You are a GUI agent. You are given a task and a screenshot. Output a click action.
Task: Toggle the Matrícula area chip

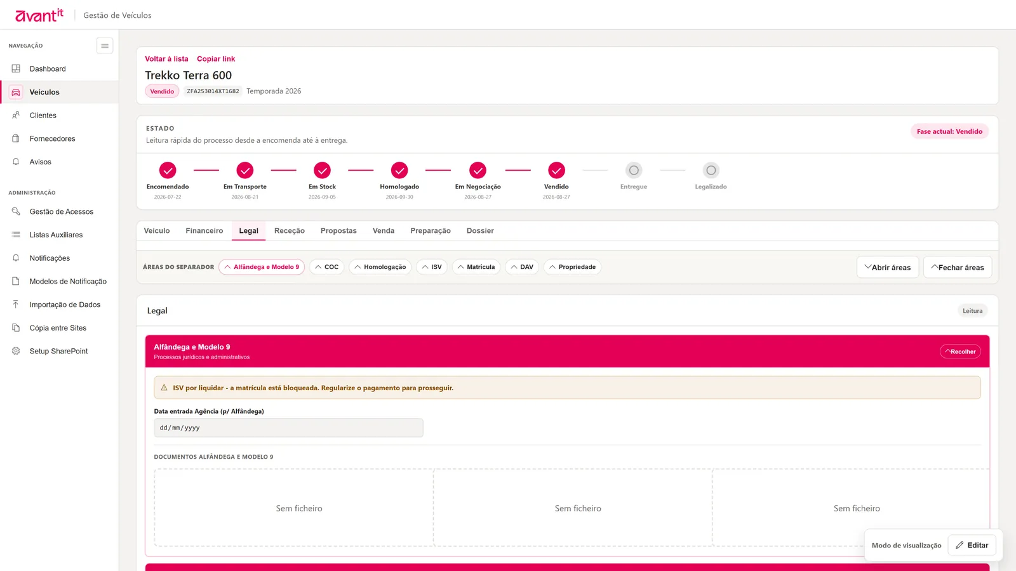[x=476, y=267]
